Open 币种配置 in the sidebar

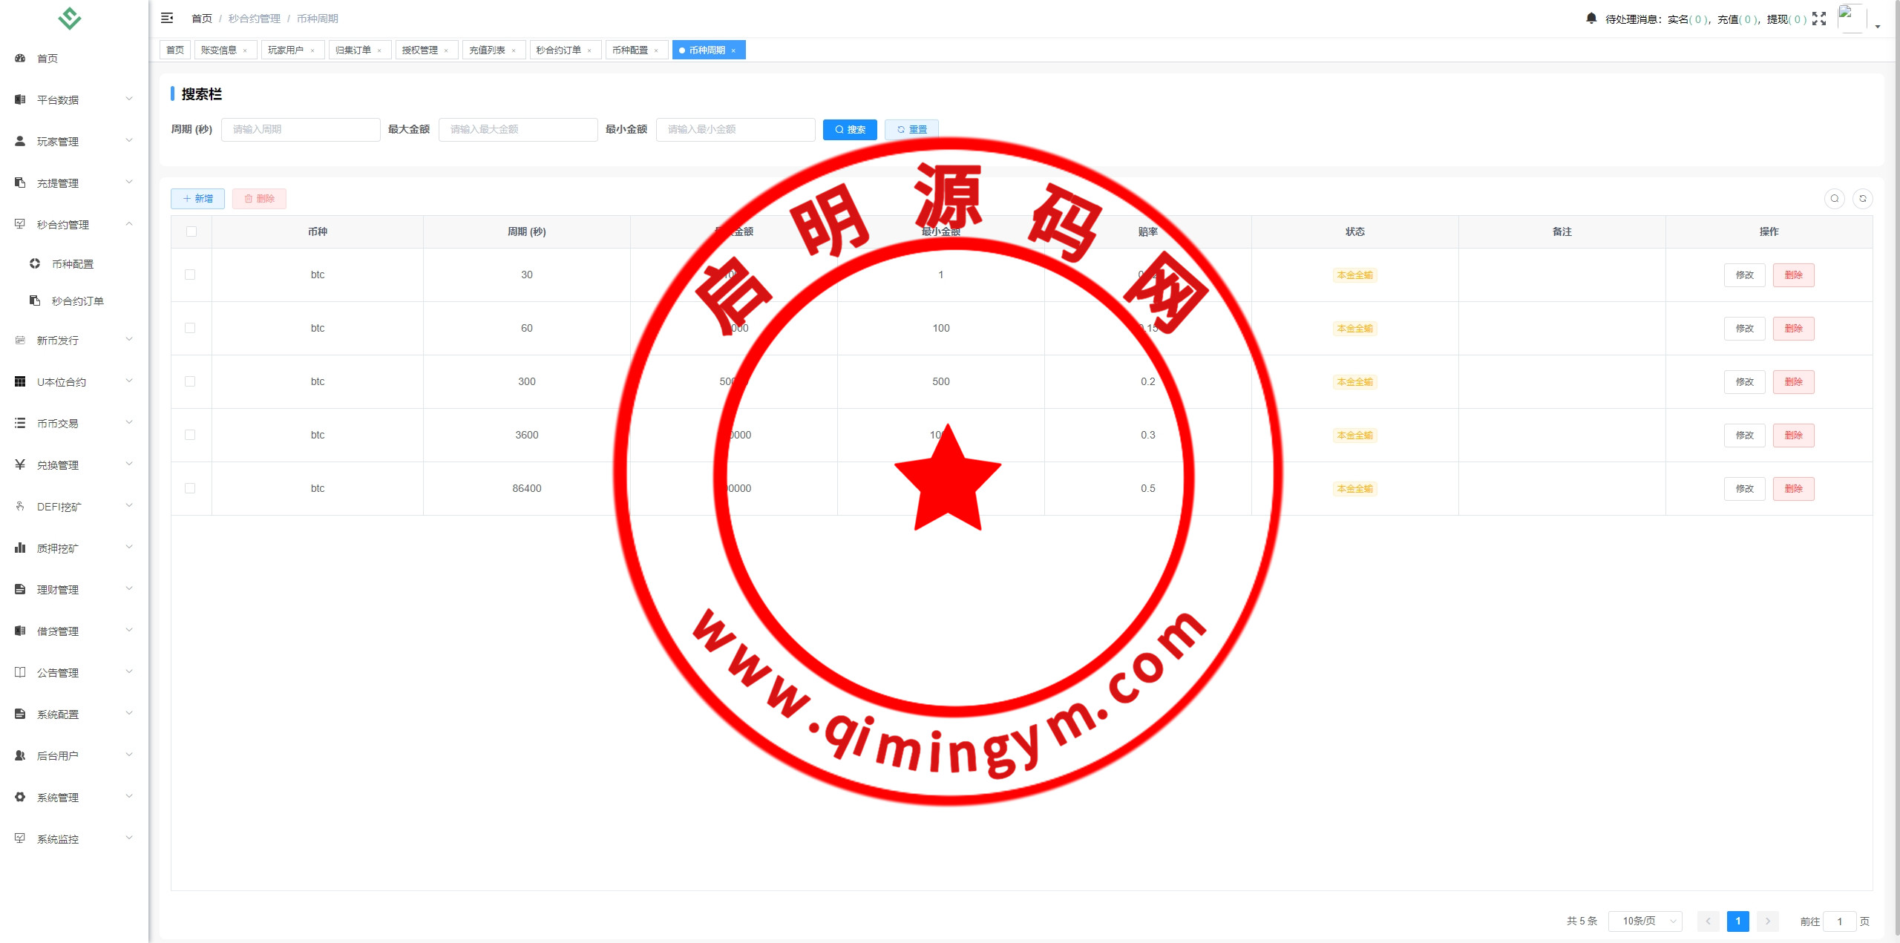click(73, 264)
